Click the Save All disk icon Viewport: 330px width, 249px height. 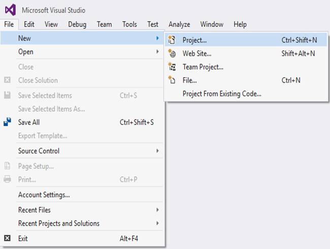tap(8, 122)
